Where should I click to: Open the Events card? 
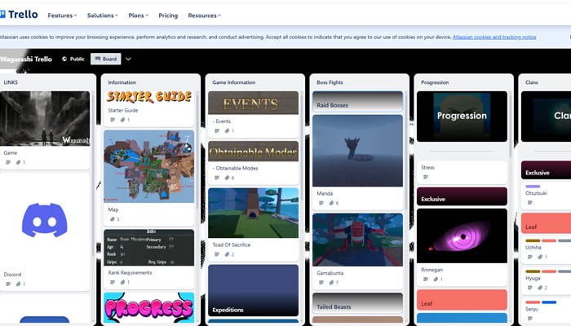253,114
